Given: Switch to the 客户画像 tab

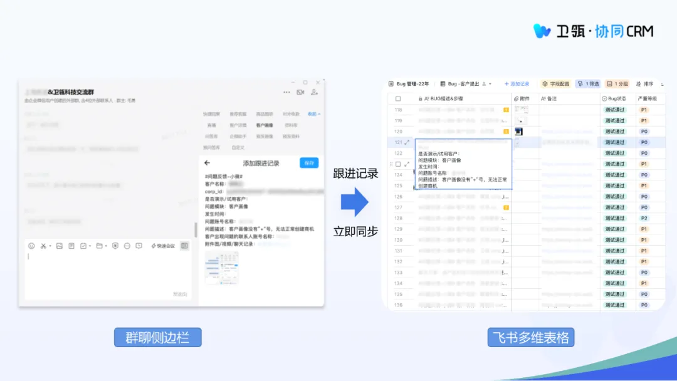Looking at the screenshot, I should pos(265,125).
